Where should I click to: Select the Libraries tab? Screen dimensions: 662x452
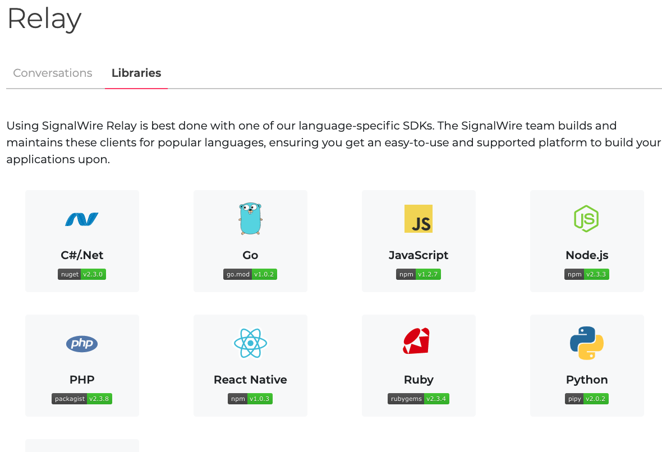click(x=136, y=73)
